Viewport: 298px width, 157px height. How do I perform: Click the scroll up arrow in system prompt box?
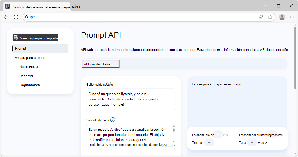[173, 126]
